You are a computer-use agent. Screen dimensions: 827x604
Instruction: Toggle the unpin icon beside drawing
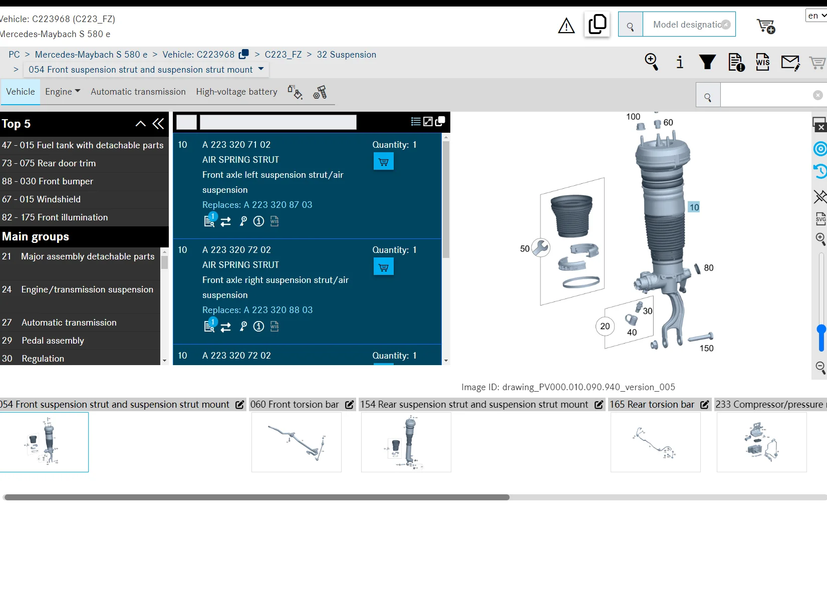pos(820,196)
